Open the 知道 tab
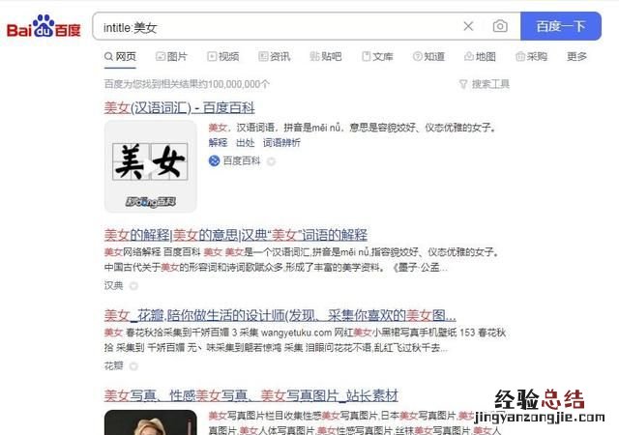This screenshot has width=619, height=435. coord(428,57)
